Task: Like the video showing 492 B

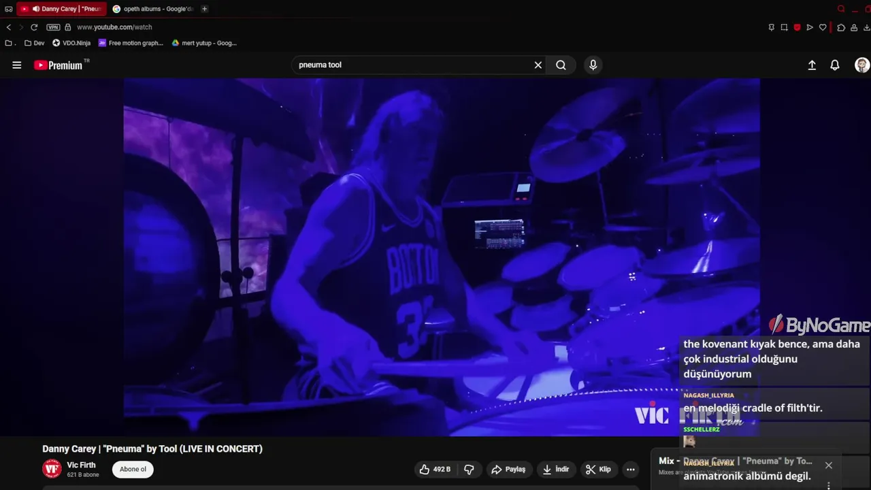Action: 435,470
